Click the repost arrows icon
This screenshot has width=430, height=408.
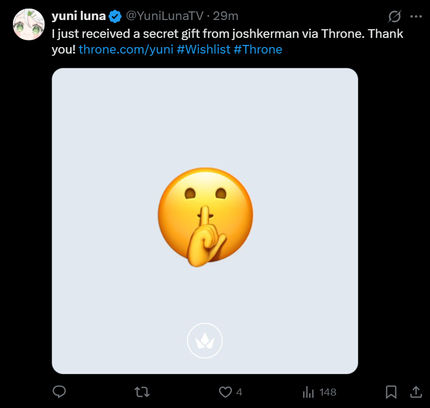coord(142,392)
